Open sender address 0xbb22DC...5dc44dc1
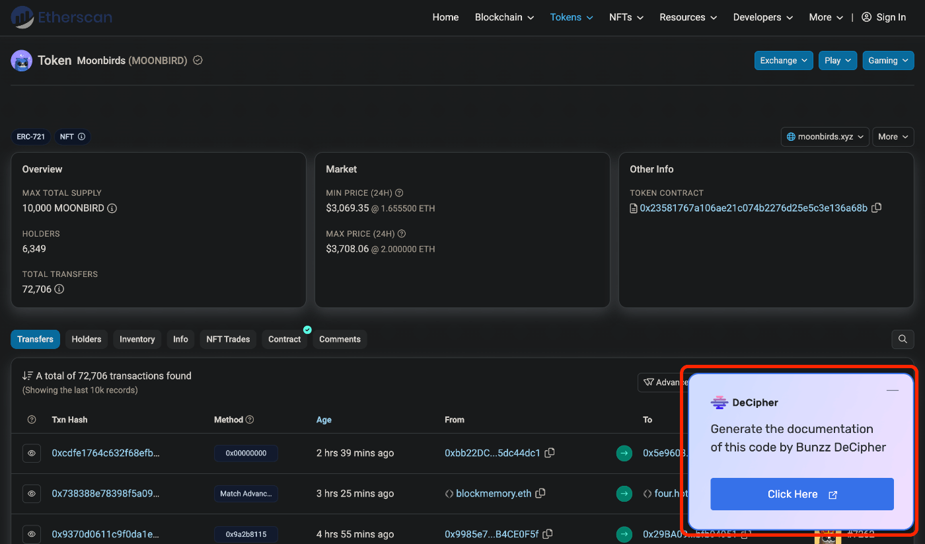Screen dimensions: 925x544 coord(492,453)
